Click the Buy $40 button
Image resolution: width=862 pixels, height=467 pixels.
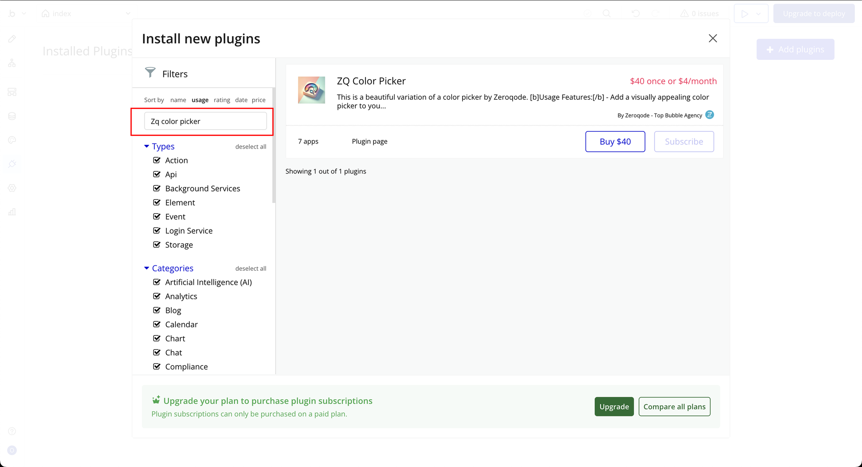point(615,141)
